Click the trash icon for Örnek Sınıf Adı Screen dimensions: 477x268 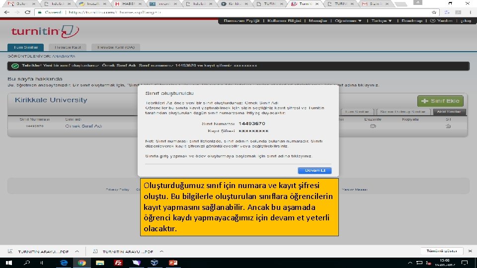(448, 126)
